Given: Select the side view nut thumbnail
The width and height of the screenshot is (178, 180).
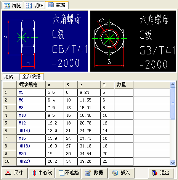Looking at the screenshot, I should (45, 41).
